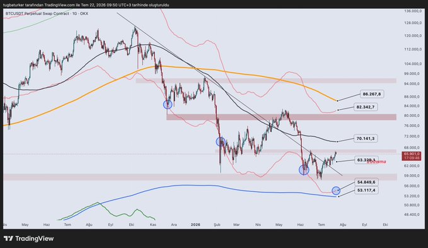
Task: Select the thin descending diagonal trendline
Action: (x=229, y=93)
